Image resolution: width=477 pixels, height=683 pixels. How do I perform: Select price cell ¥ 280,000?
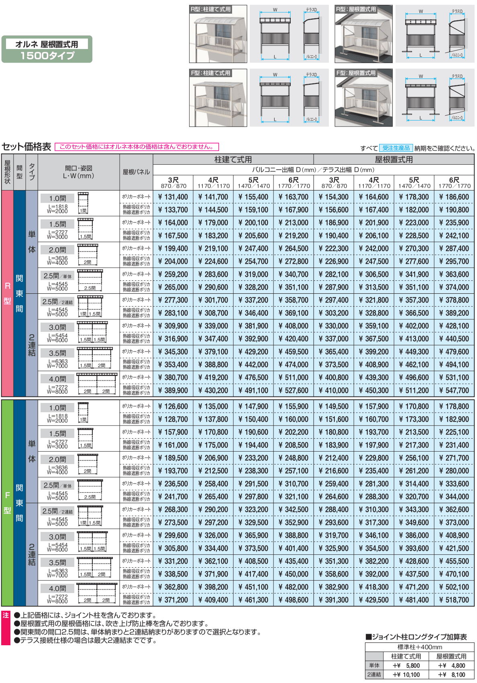tap(454, 470)
